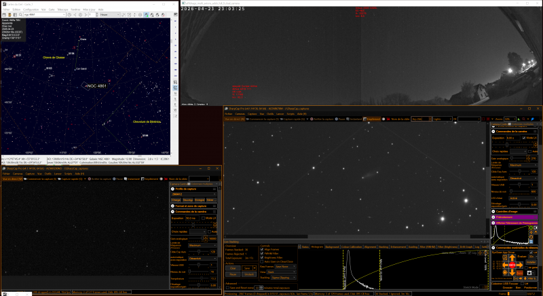Toggle the Brightness Filter checkbox

click(262, 257)
